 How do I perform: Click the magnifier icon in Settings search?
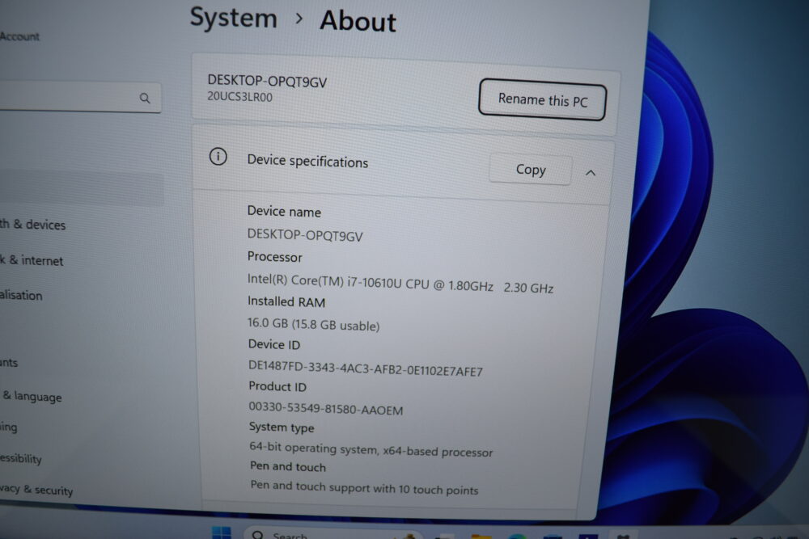click(x=145, y=98)
